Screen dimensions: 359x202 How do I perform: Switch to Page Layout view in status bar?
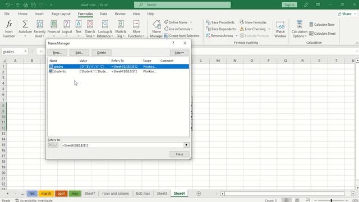click(297, 200)
